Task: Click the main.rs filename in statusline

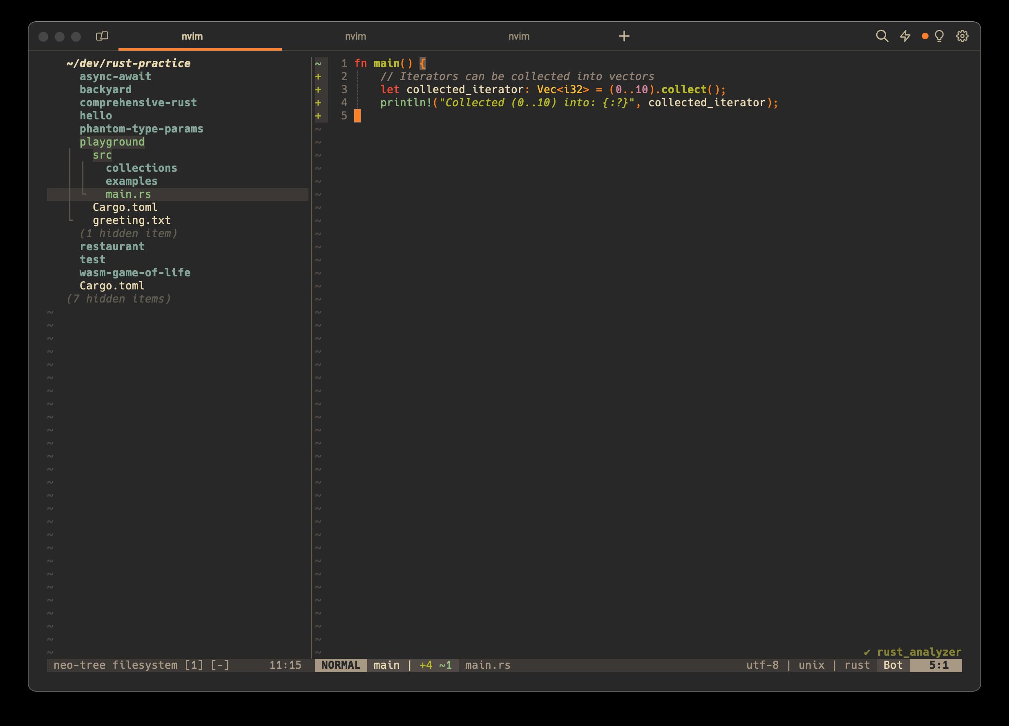Action: click(488, 665)
